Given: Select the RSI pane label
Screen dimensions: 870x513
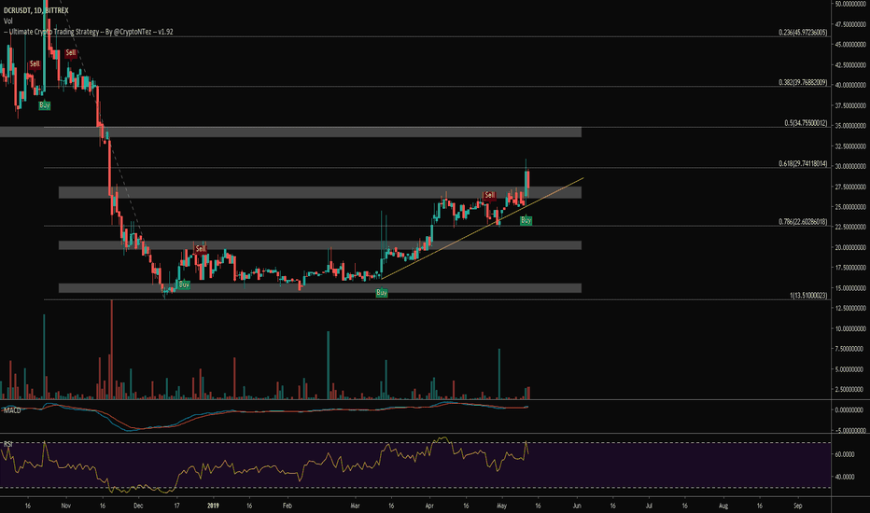Looking at the screenshot, I should point(7,444).
